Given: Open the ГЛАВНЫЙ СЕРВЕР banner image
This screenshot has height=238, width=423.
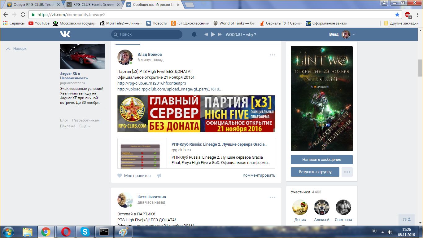Looking at the screenshot, I should click(196, 114).
